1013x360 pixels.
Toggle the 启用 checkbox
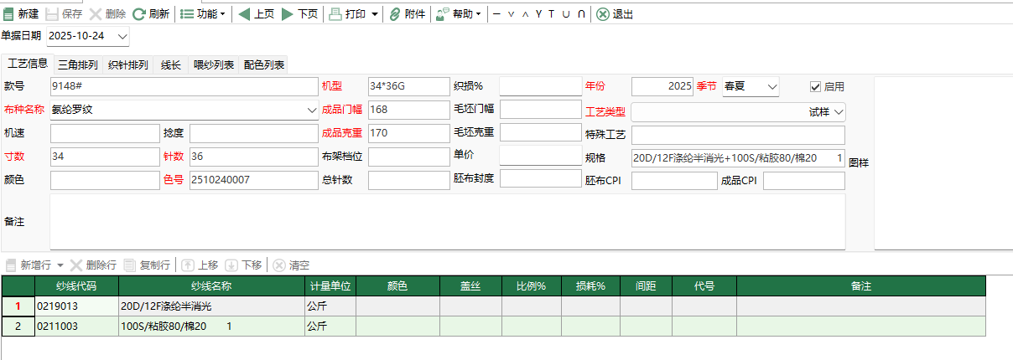click(815, 86)
